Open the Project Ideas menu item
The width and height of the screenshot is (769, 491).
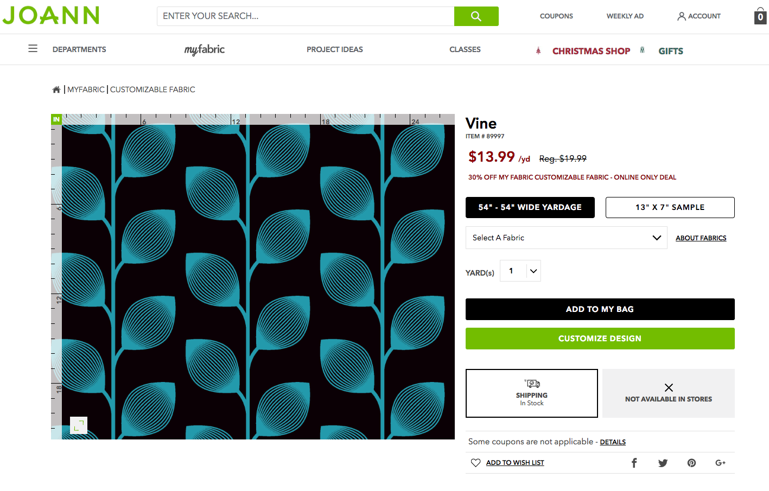click(x=334, y=49)
